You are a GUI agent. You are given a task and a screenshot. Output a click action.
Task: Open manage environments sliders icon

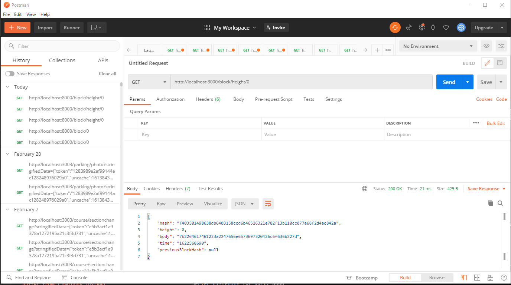click(501, 46)
